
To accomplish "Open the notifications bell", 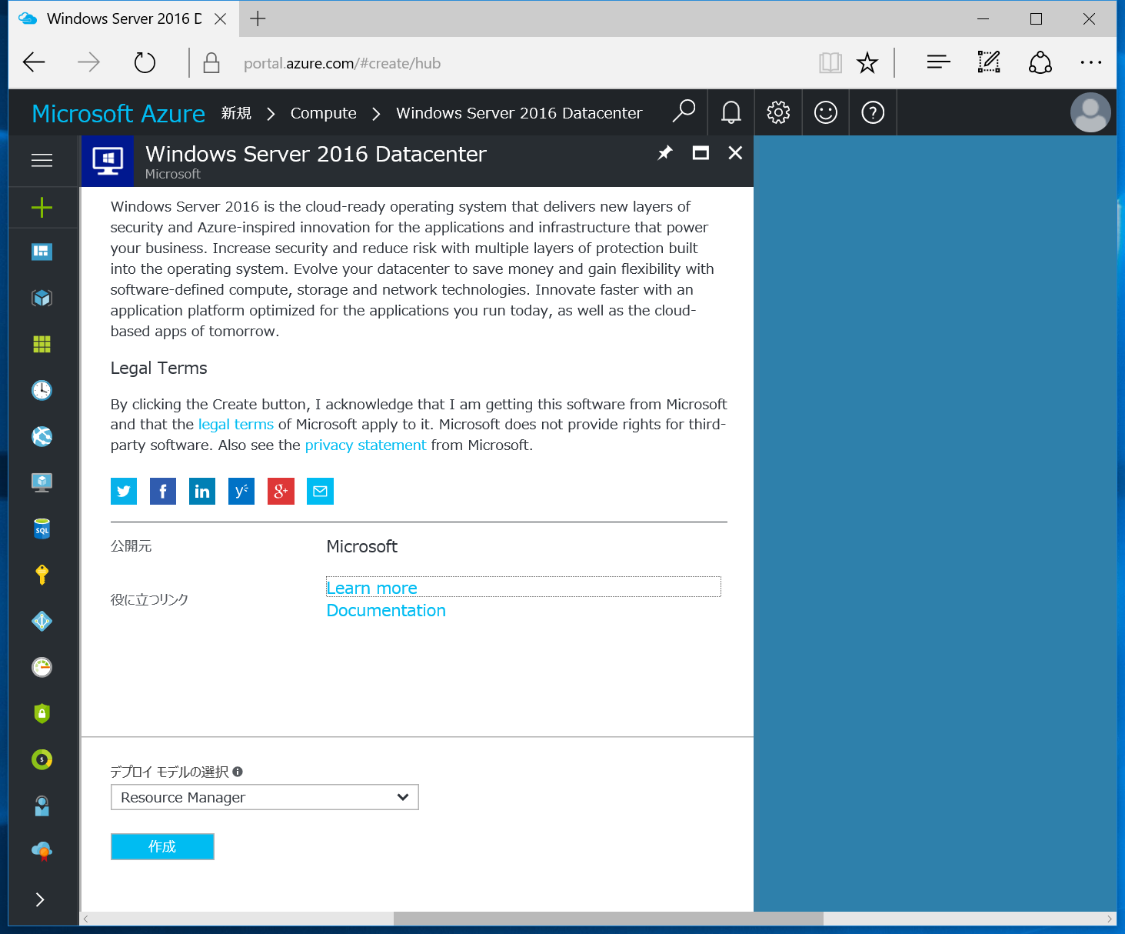I will [731, 112].
